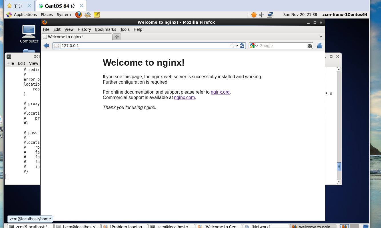
Task: Switch to Problem loading taskbar window
Action: click(125, 226)
